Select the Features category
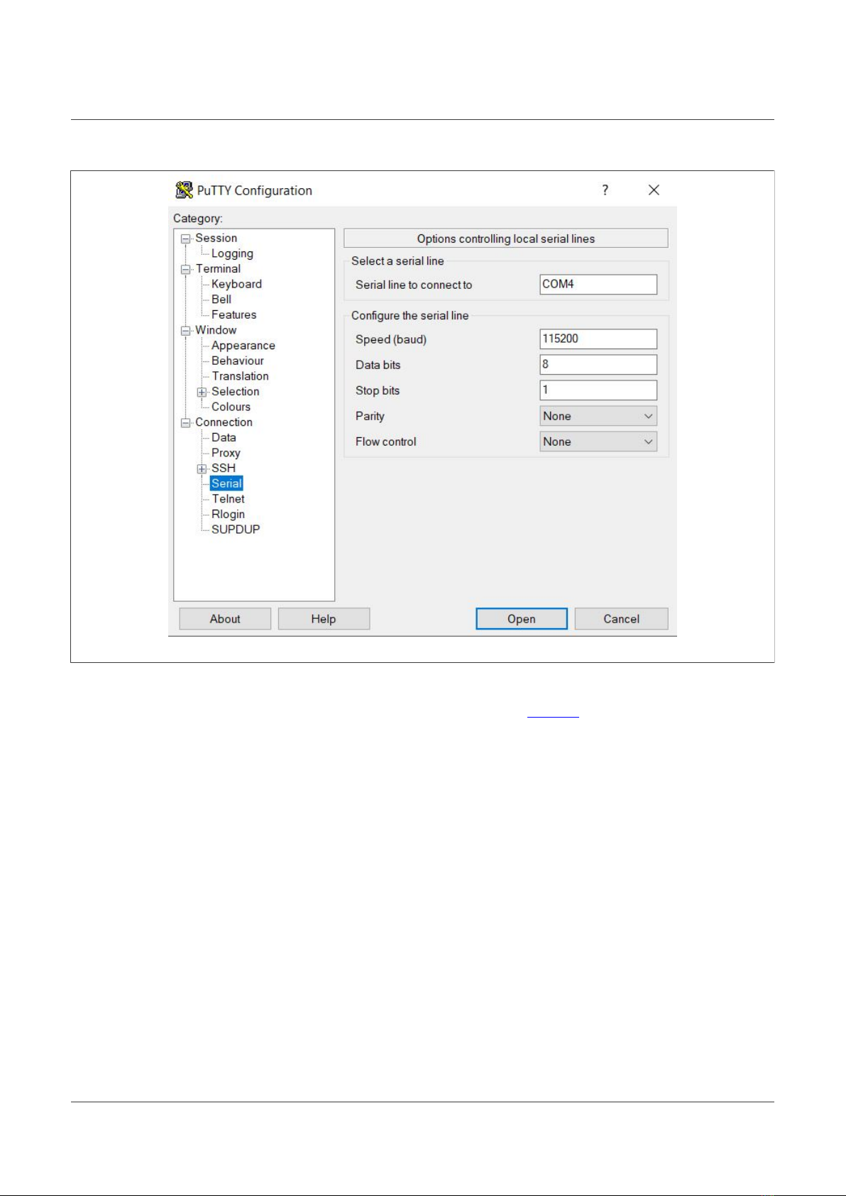 tap(234, 314)
